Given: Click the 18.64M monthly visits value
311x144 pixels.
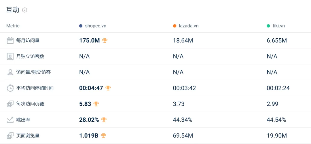Looking at the screenshot, I should tap(183, 41).
